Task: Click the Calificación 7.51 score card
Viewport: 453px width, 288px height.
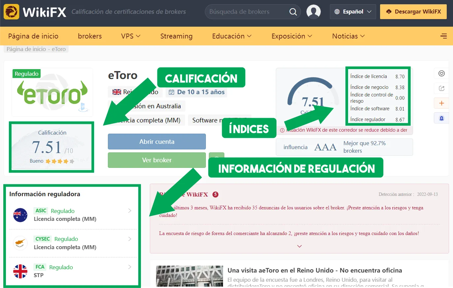Action: pyautogui.click(x=51, y=147)
